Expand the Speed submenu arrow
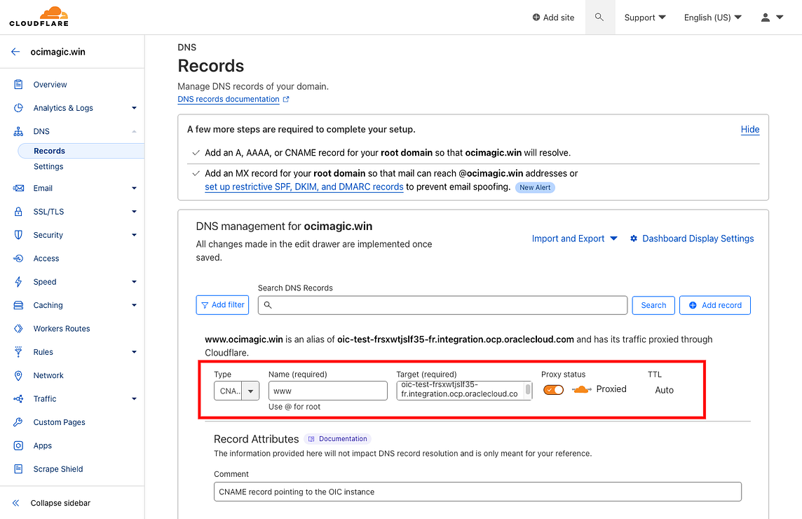 click(x=134, y=282)
